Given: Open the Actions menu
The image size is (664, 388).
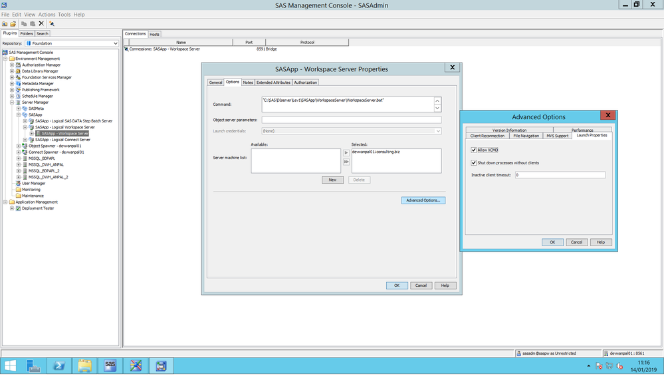Looking at the screenshot, I should coord(47,15).
